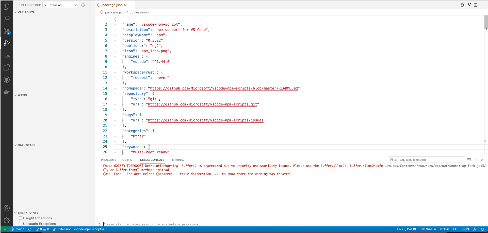Select the Run and Debug activity icon
The height and width of the screenshot is (233, 488).
7,43
